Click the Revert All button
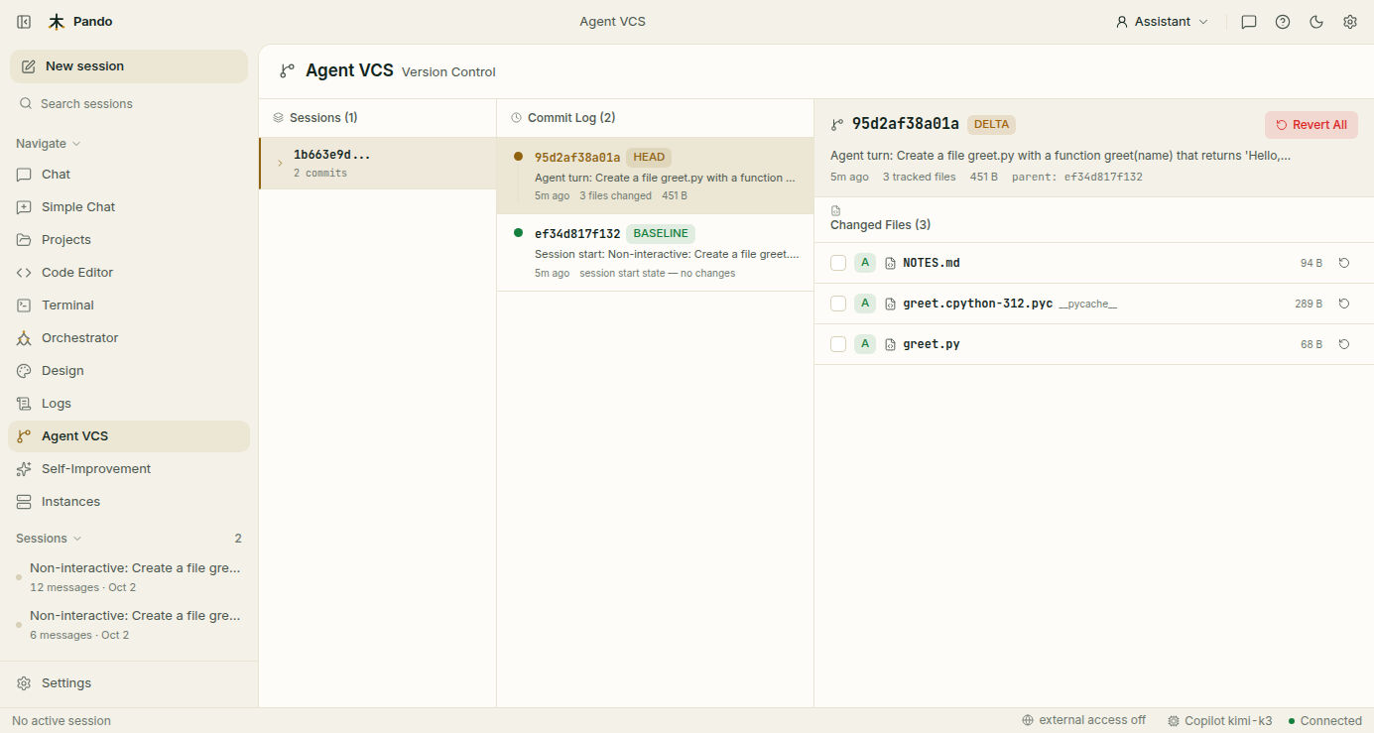Image resolution: width=1374 pixels, height=733 pixels. tap(1312, 125)
